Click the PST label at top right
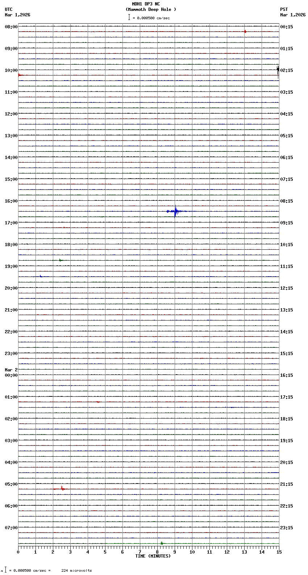The width and height of the screenshot is (308, 575). (284, 9)
